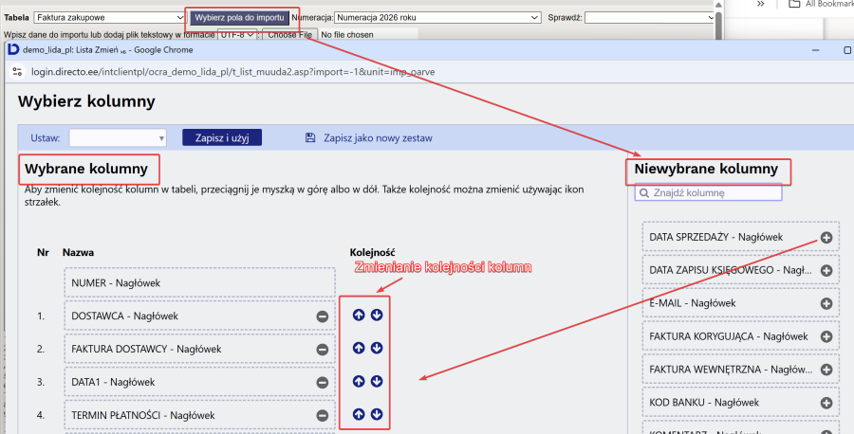Click Wybierz pola do importu button
Screen dimensions: 854x434
(x=240, y=17)
